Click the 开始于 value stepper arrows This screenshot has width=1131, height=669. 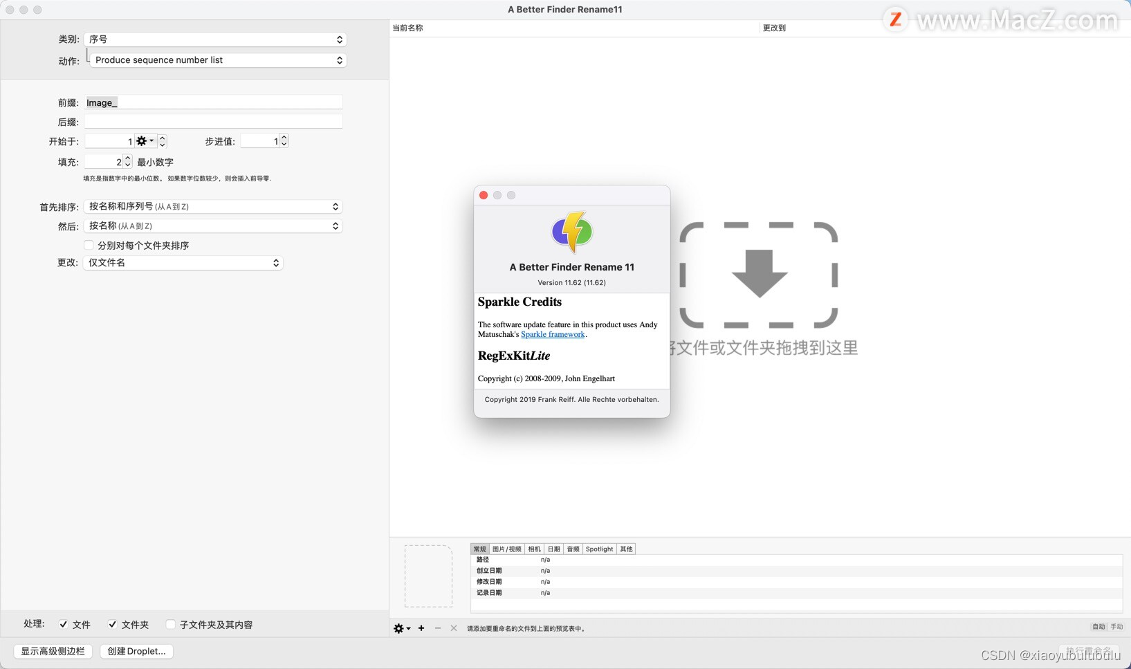click(163, 141)
